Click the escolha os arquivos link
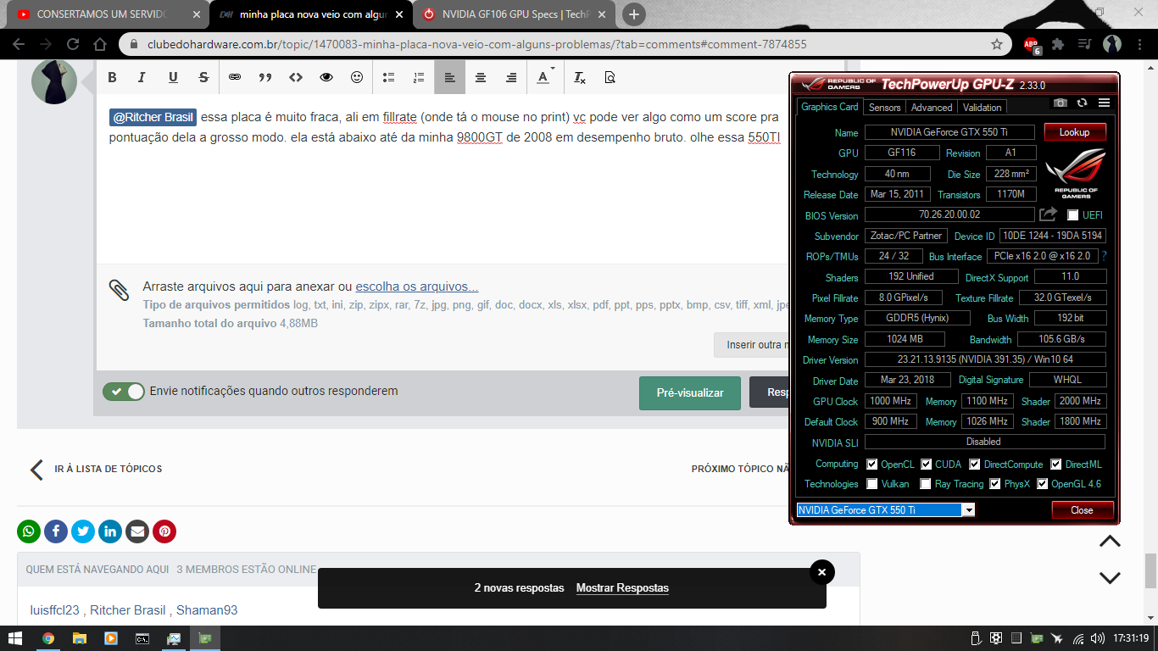Viewport: 1158px width, 651px height. pyautogui.click(x=417, y=287)
